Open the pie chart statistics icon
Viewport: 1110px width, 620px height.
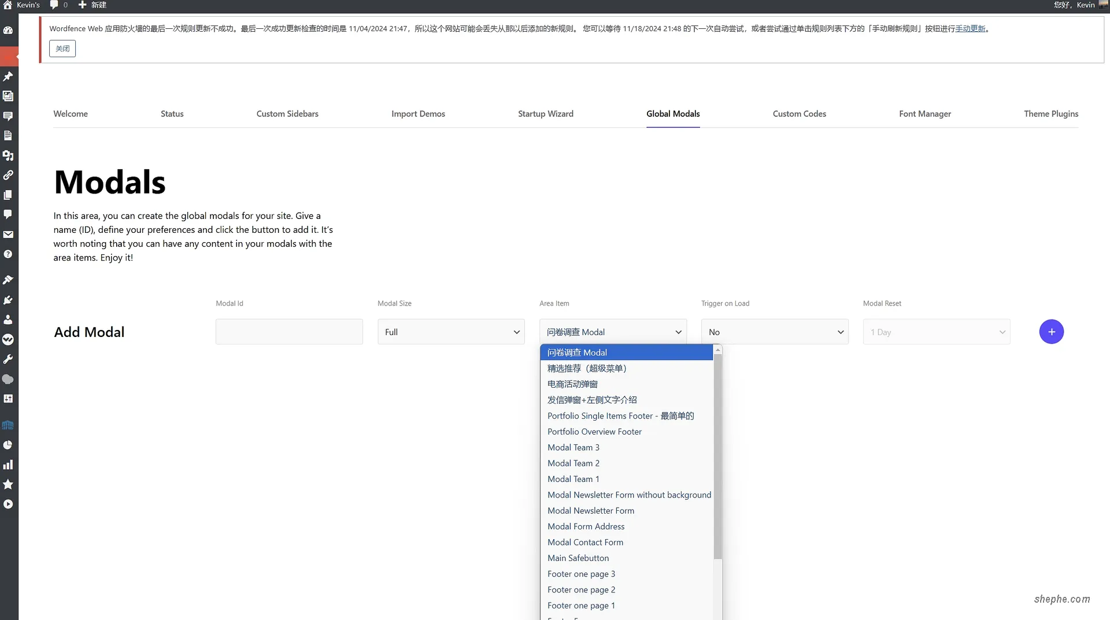click(8, 444)
